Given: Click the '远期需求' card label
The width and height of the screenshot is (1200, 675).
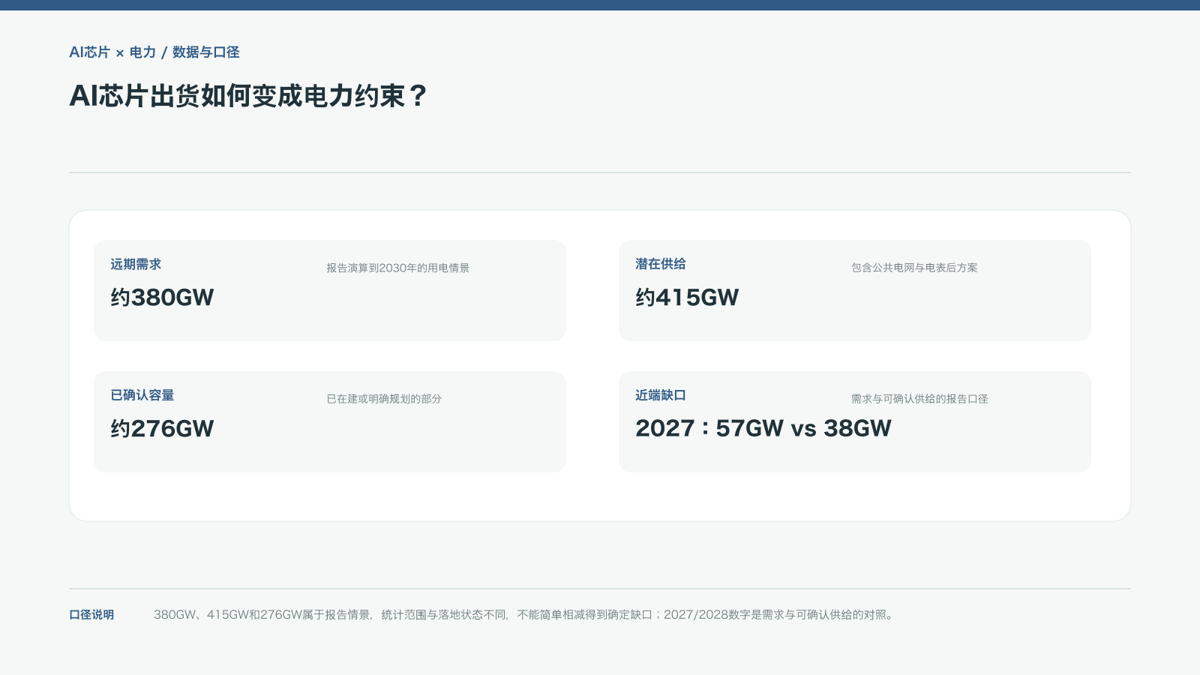Looking at the screenshot, I should click(x=136, y=264).
